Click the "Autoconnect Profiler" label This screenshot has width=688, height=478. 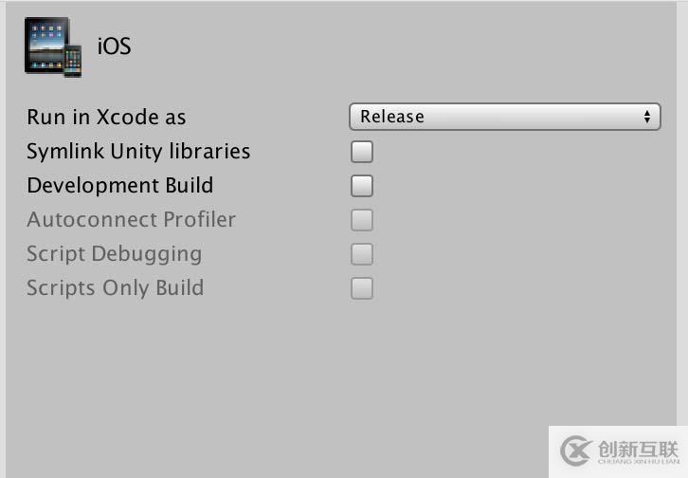pyautogui.click(x=131, y=220)
